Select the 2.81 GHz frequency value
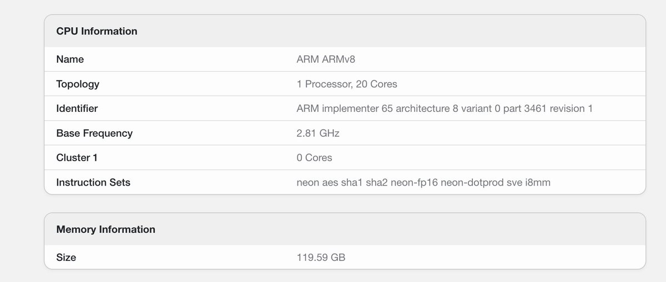Screen dimensions: 666x282 (318, 133)
